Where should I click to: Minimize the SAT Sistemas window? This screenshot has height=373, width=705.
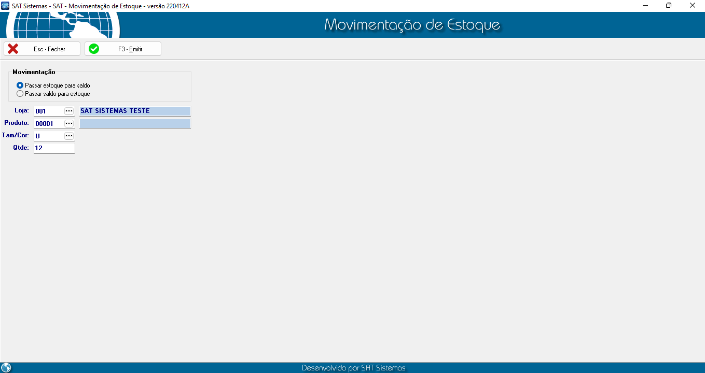(x=645, y=6)
